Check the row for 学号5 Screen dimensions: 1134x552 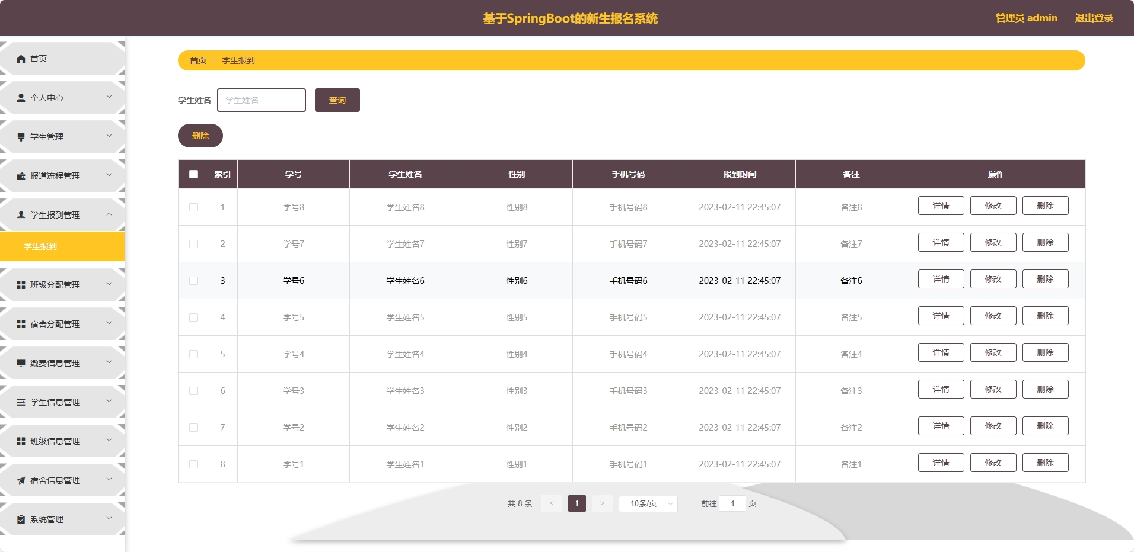(x=193, y=317)
